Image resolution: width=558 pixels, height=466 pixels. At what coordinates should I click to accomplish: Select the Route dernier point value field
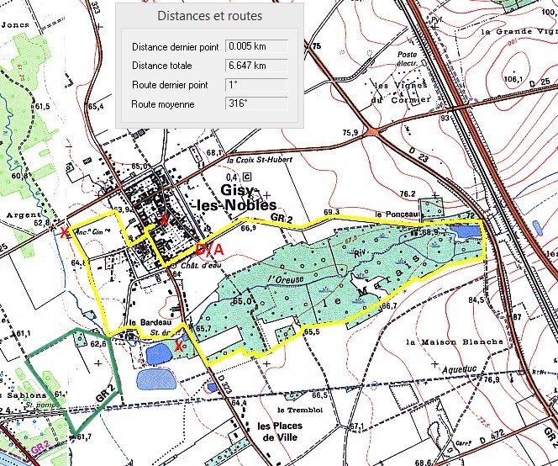click(251, 85)
